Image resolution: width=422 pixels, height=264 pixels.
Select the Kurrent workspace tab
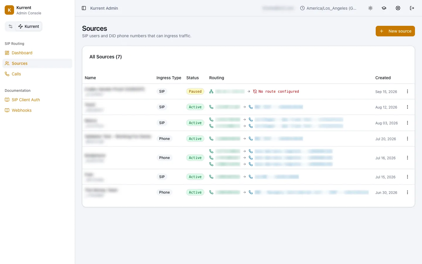click(29, 26)
